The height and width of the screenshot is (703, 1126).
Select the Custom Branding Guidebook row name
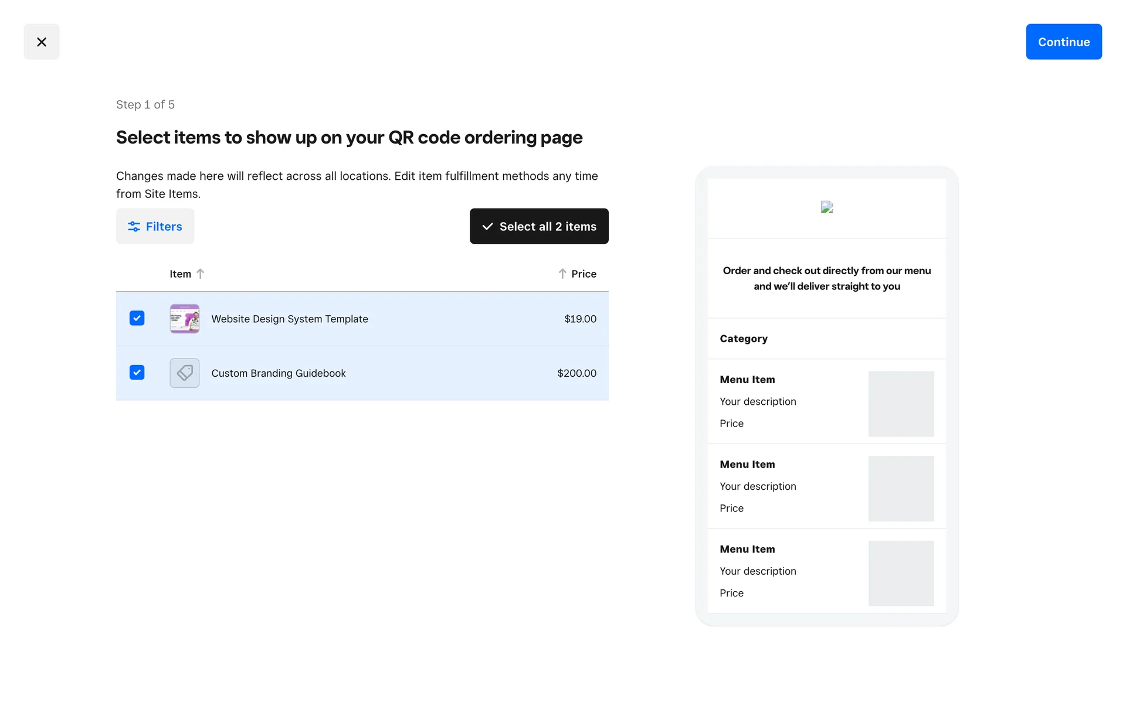click(278, 373)
